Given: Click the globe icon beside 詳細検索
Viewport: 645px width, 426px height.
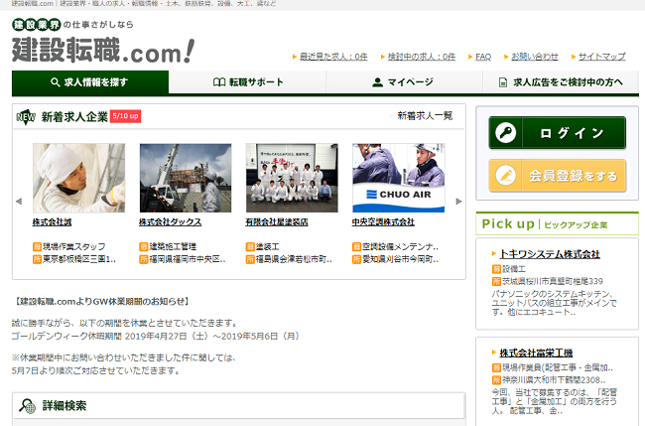Looking at the screenshot, I should (27, 405).
